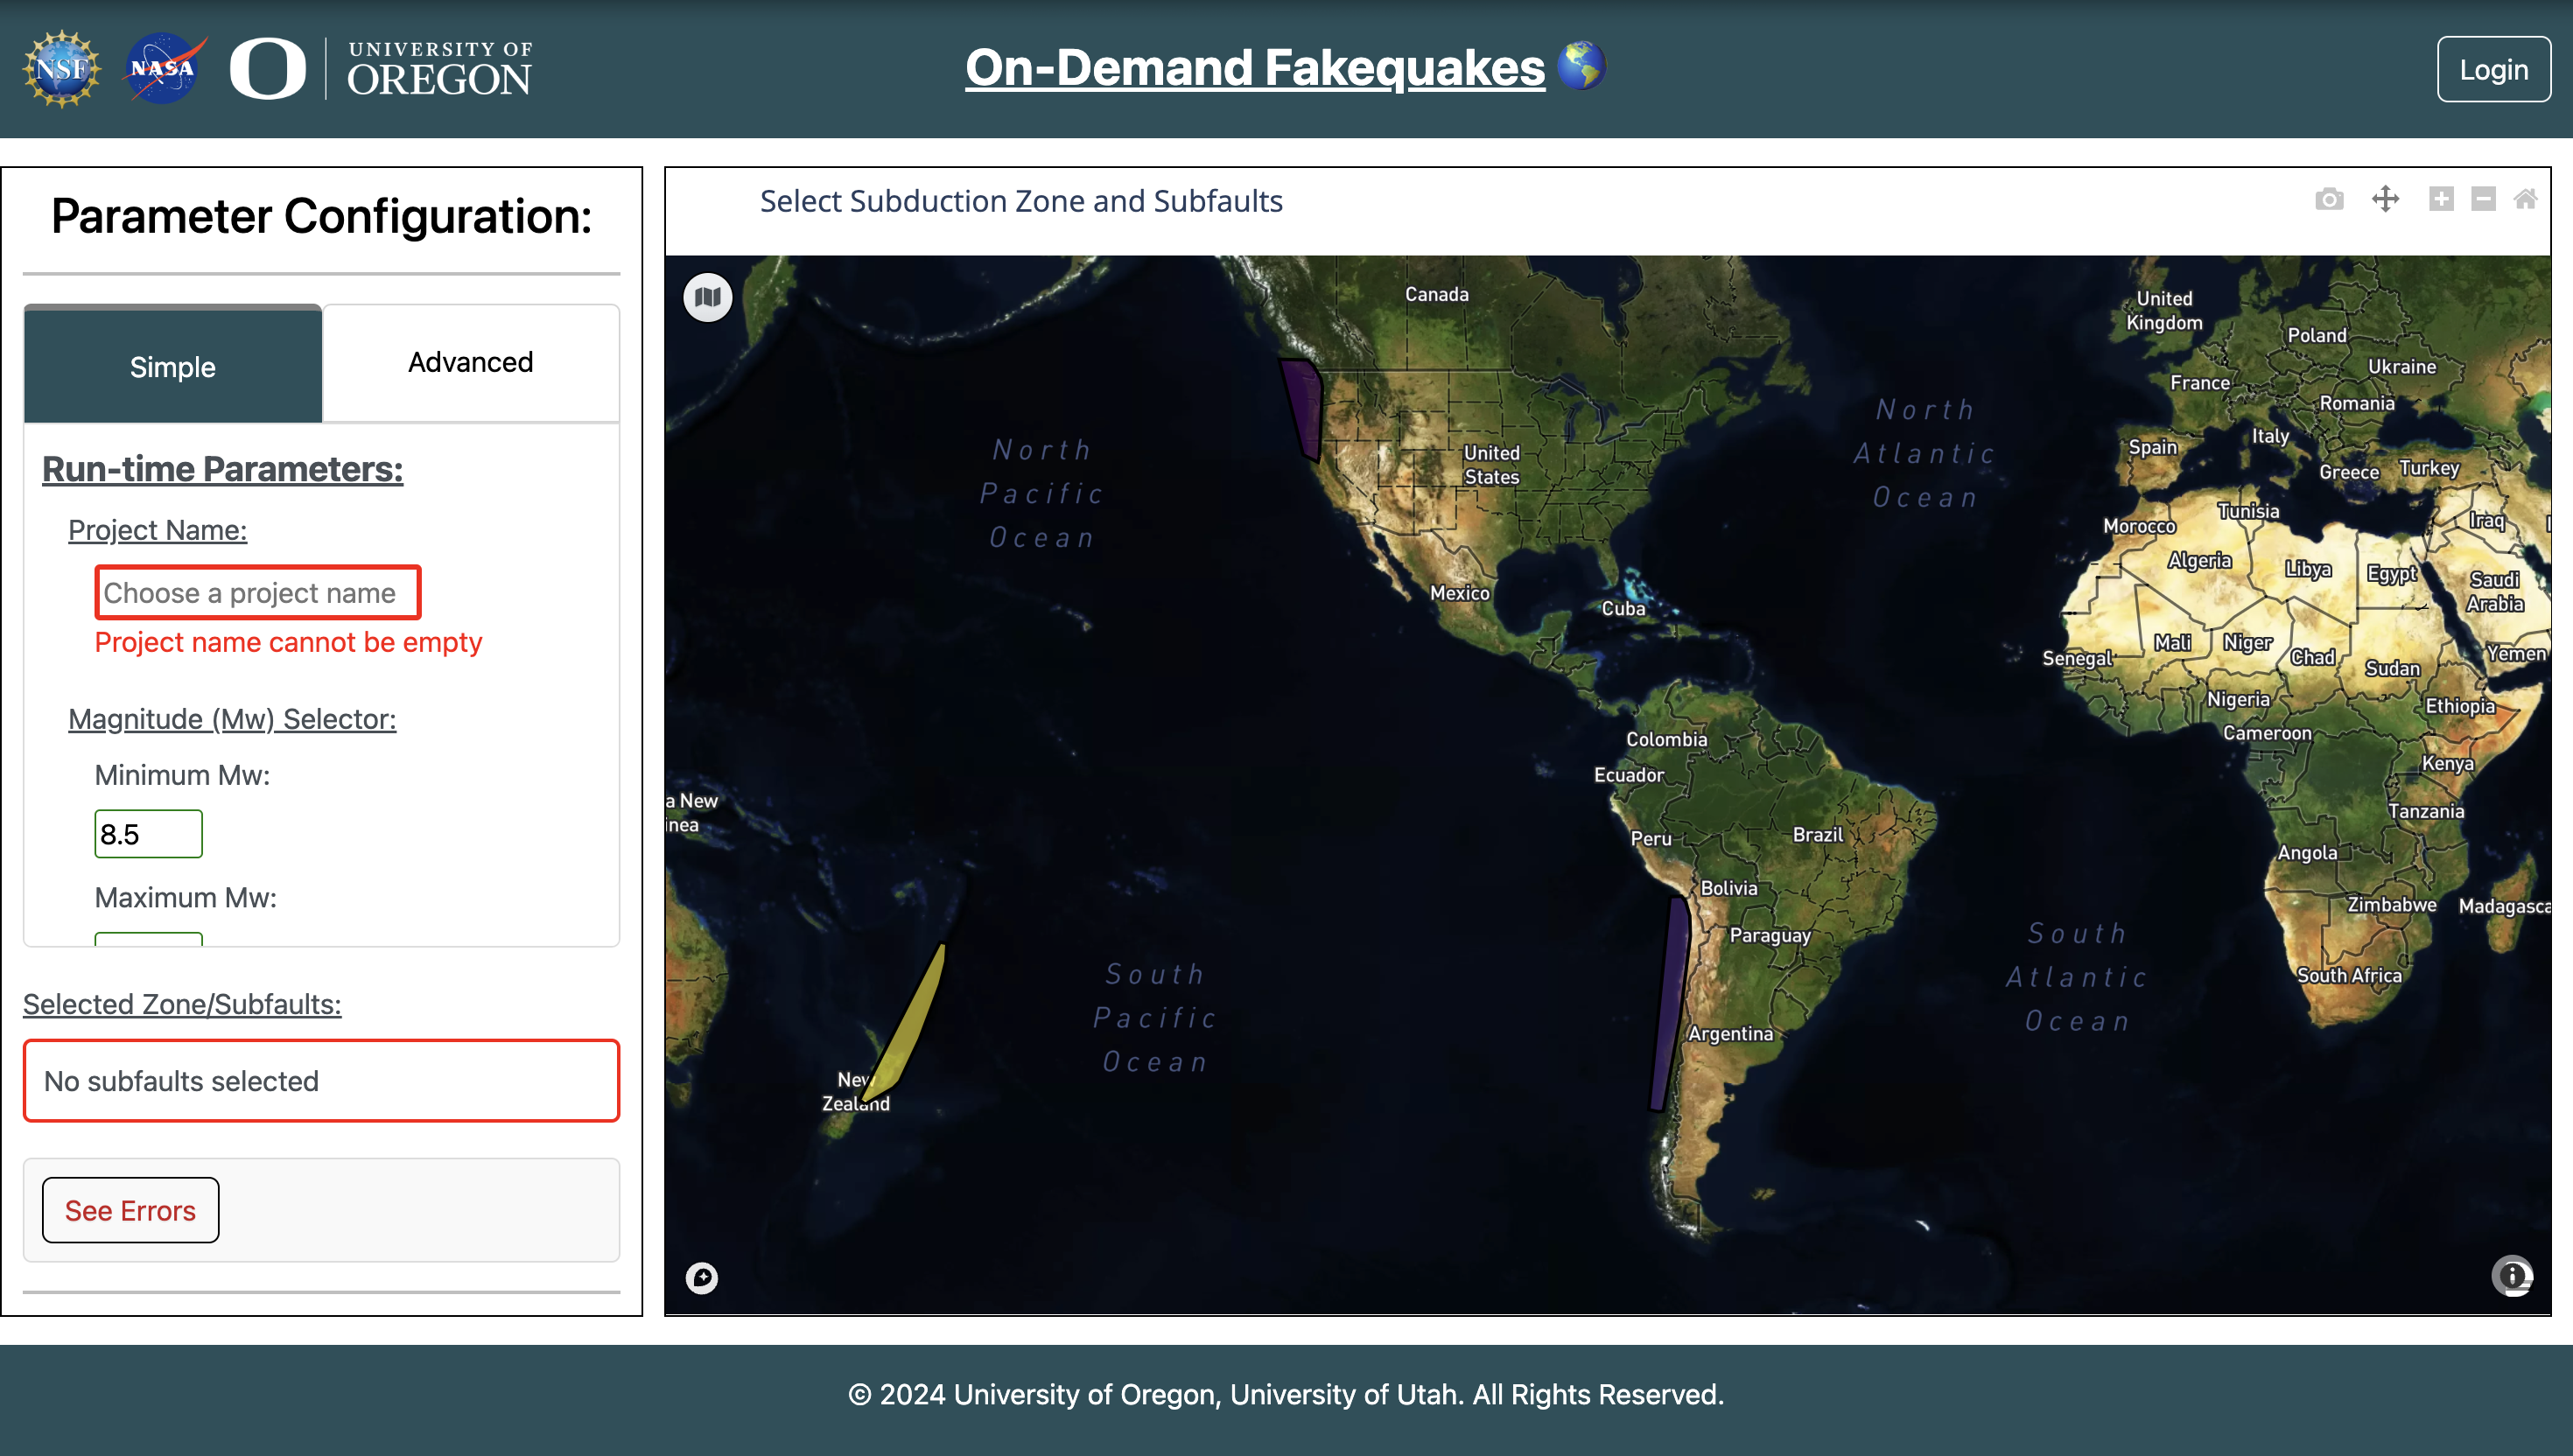Click the project name input field
This screenshot has width=2573, height=1456.
pos(258,593)
